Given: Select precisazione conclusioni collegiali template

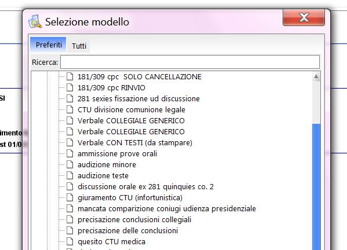Looking at the screenshot, I should coord(134,219).
